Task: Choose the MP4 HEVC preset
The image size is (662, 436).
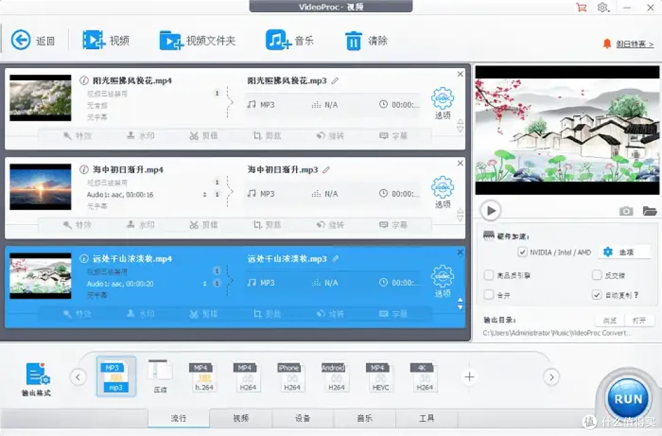Action: [380, 377]
